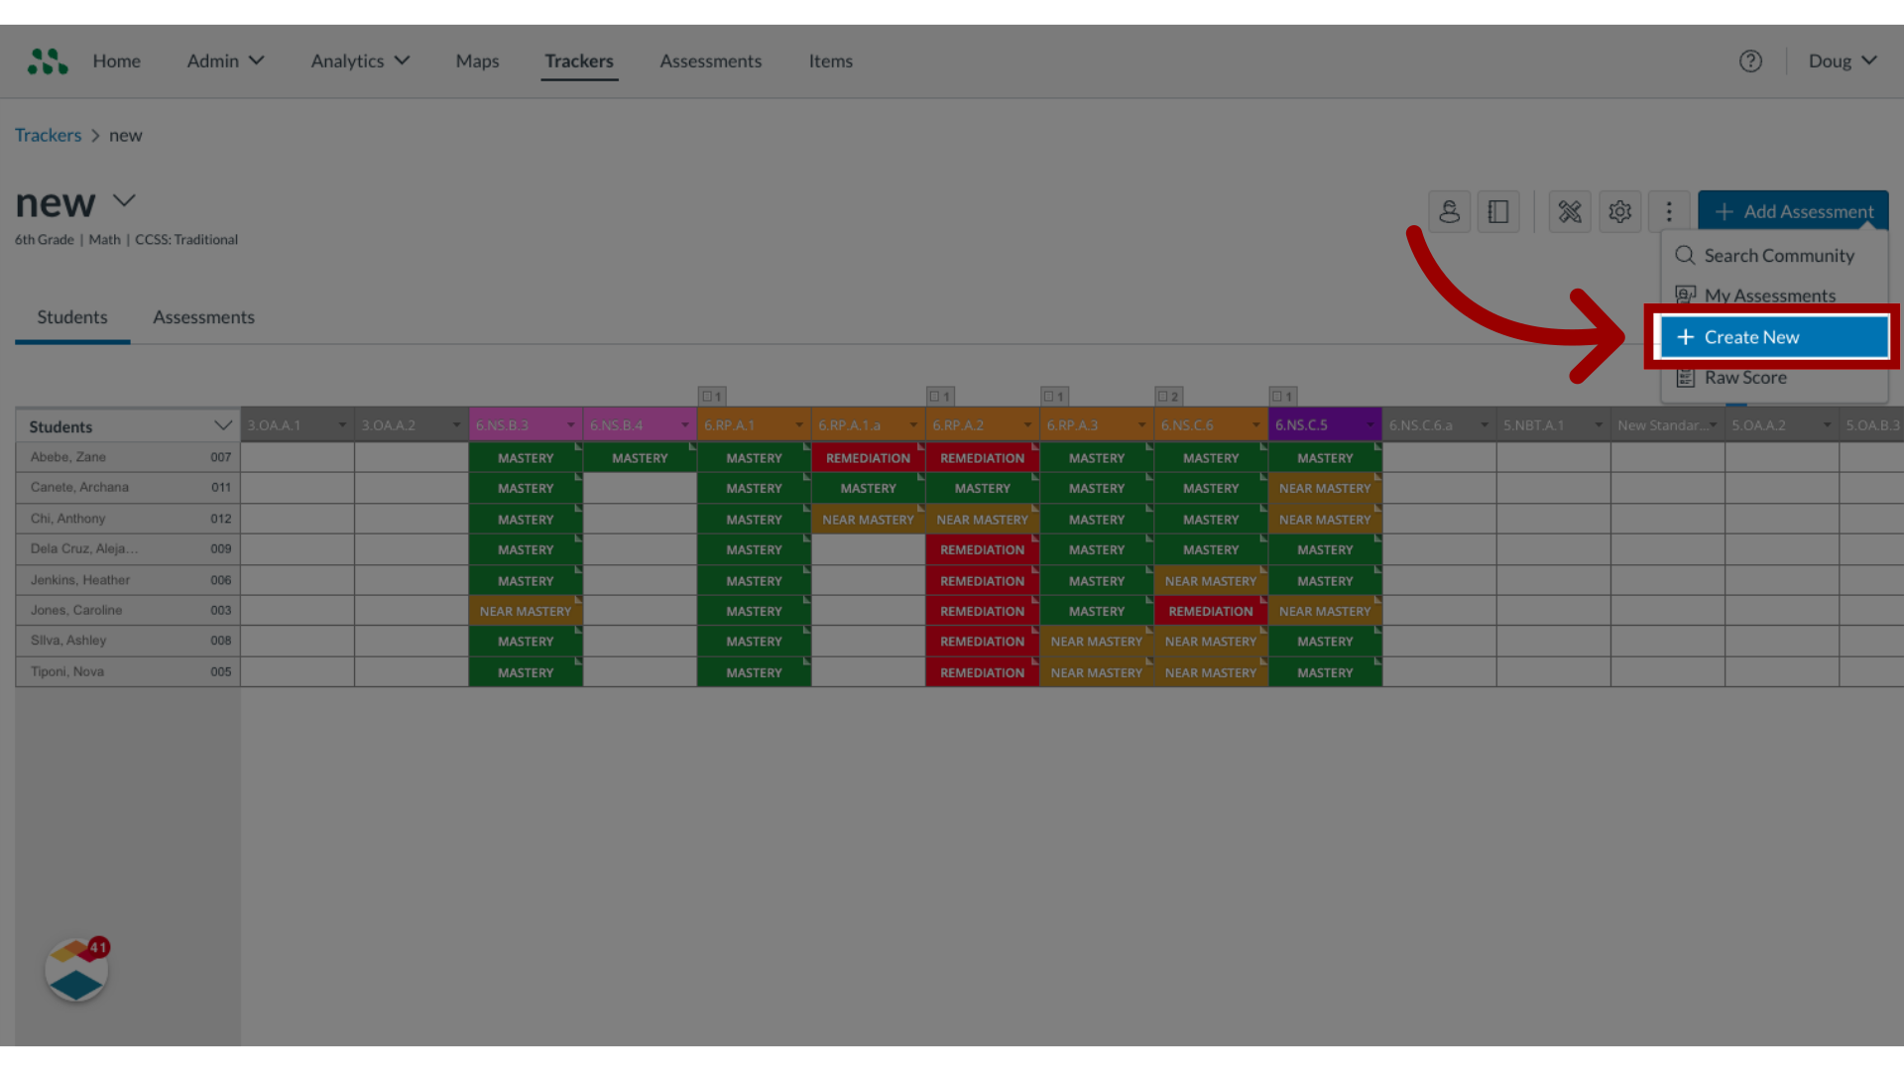Viewport: 1904px width, 1071px height.
Task: Open the help question mark icon
Action: click(x=1750, y=61)
